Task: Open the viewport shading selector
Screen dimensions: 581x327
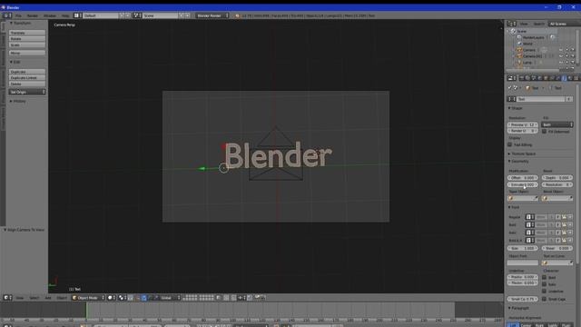Action: (x=112, y=297)
